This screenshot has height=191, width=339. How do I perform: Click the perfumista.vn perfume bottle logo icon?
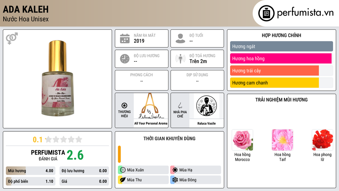[266, 13]
